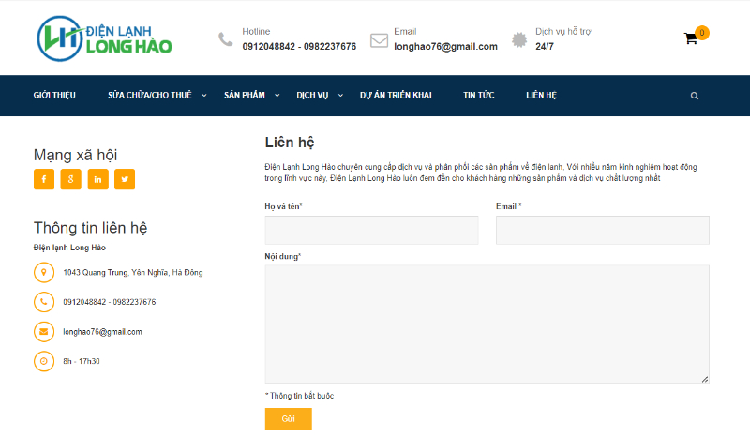Screen dimensions: 750x437
Task: Open the Google Plus social icon
Action: (x=71, y=179)
